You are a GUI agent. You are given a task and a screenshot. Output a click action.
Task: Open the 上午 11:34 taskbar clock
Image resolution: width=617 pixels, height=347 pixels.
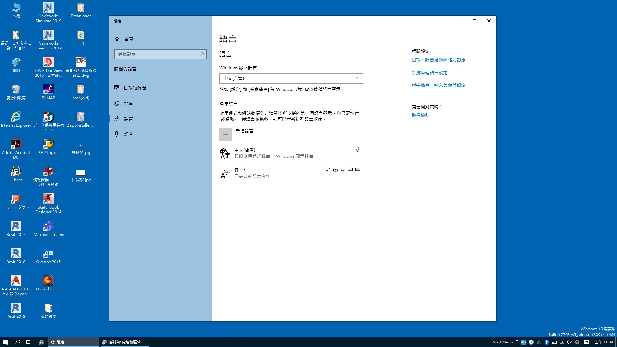(604, 342)
